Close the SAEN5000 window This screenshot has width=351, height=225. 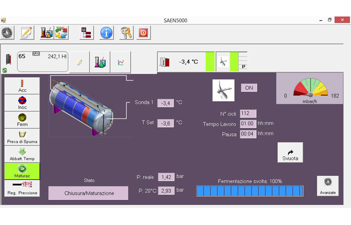tap(342, 20)
